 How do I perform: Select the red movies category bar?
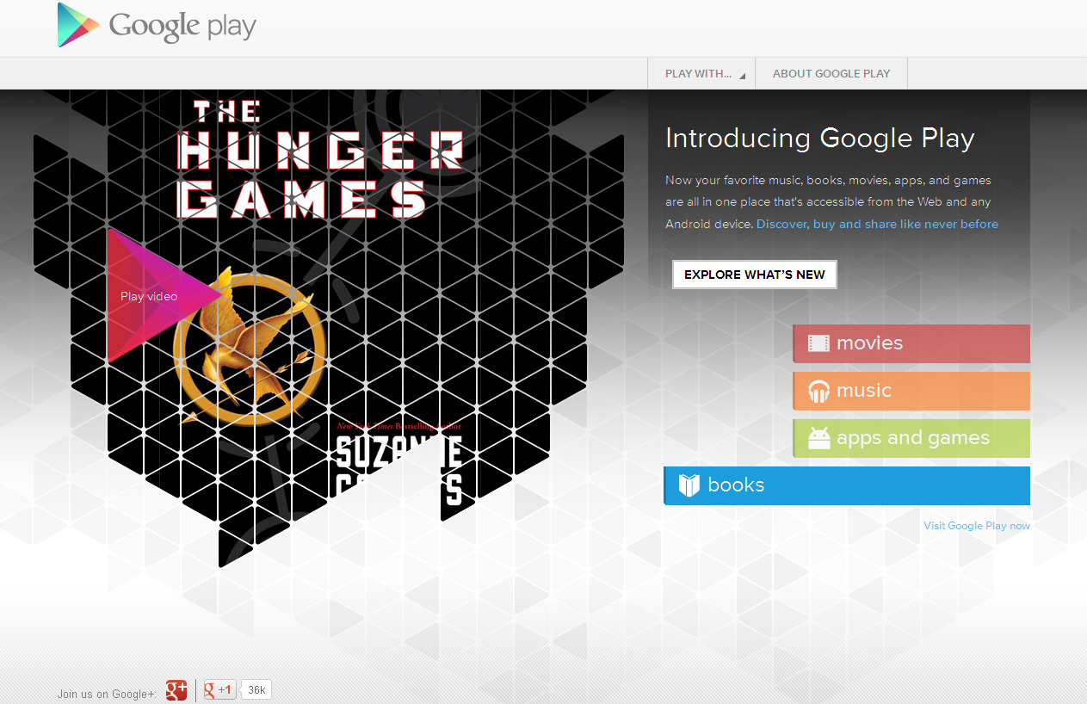click(911, 343)
